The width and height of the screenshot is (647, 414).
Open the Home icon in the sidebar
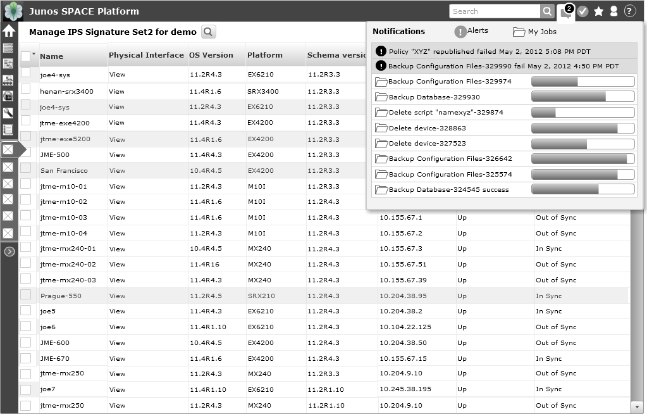point(9,30)
